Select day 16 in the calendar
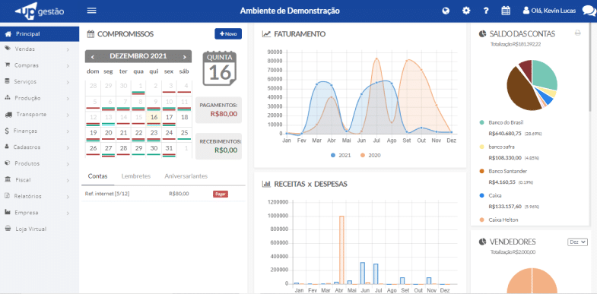This screenshot has height=294, width=597. [x=154, y=119]
